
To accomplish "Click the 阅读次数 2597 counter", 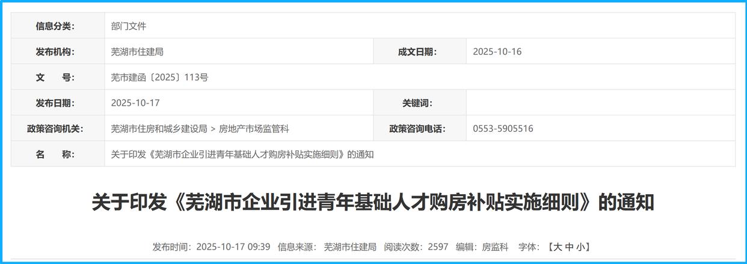I will [416, 247].
